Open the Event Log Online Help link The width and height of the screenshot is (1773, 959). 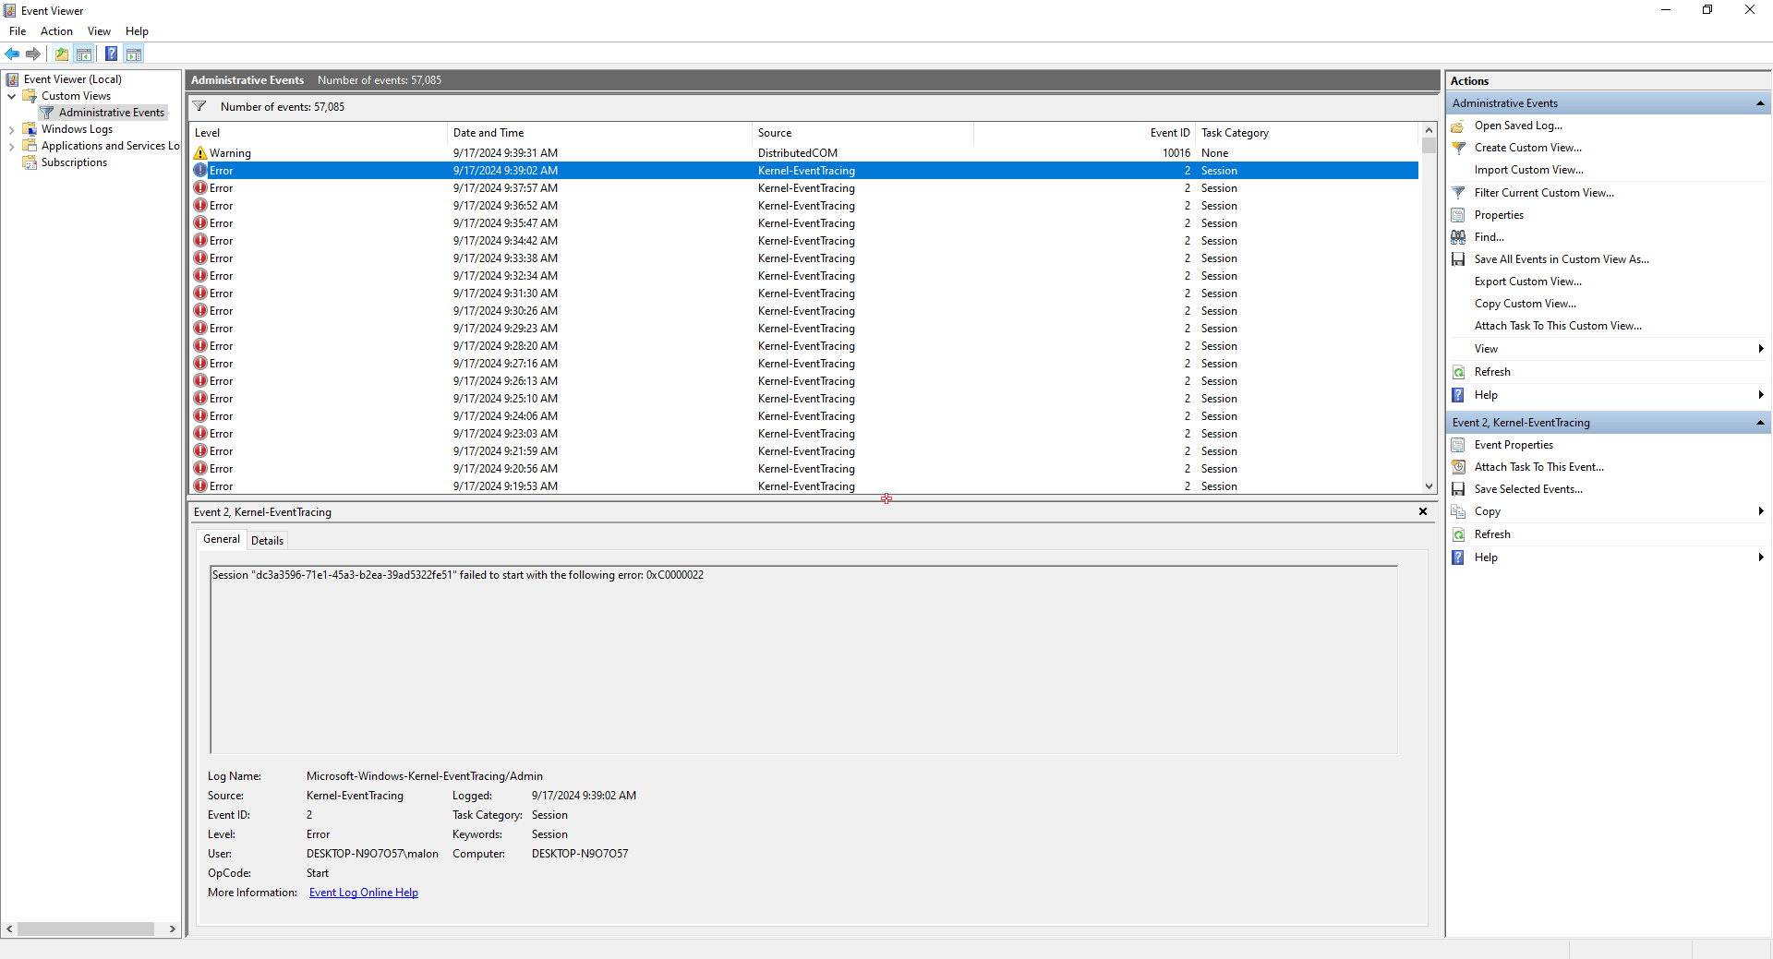click(364, 893)
